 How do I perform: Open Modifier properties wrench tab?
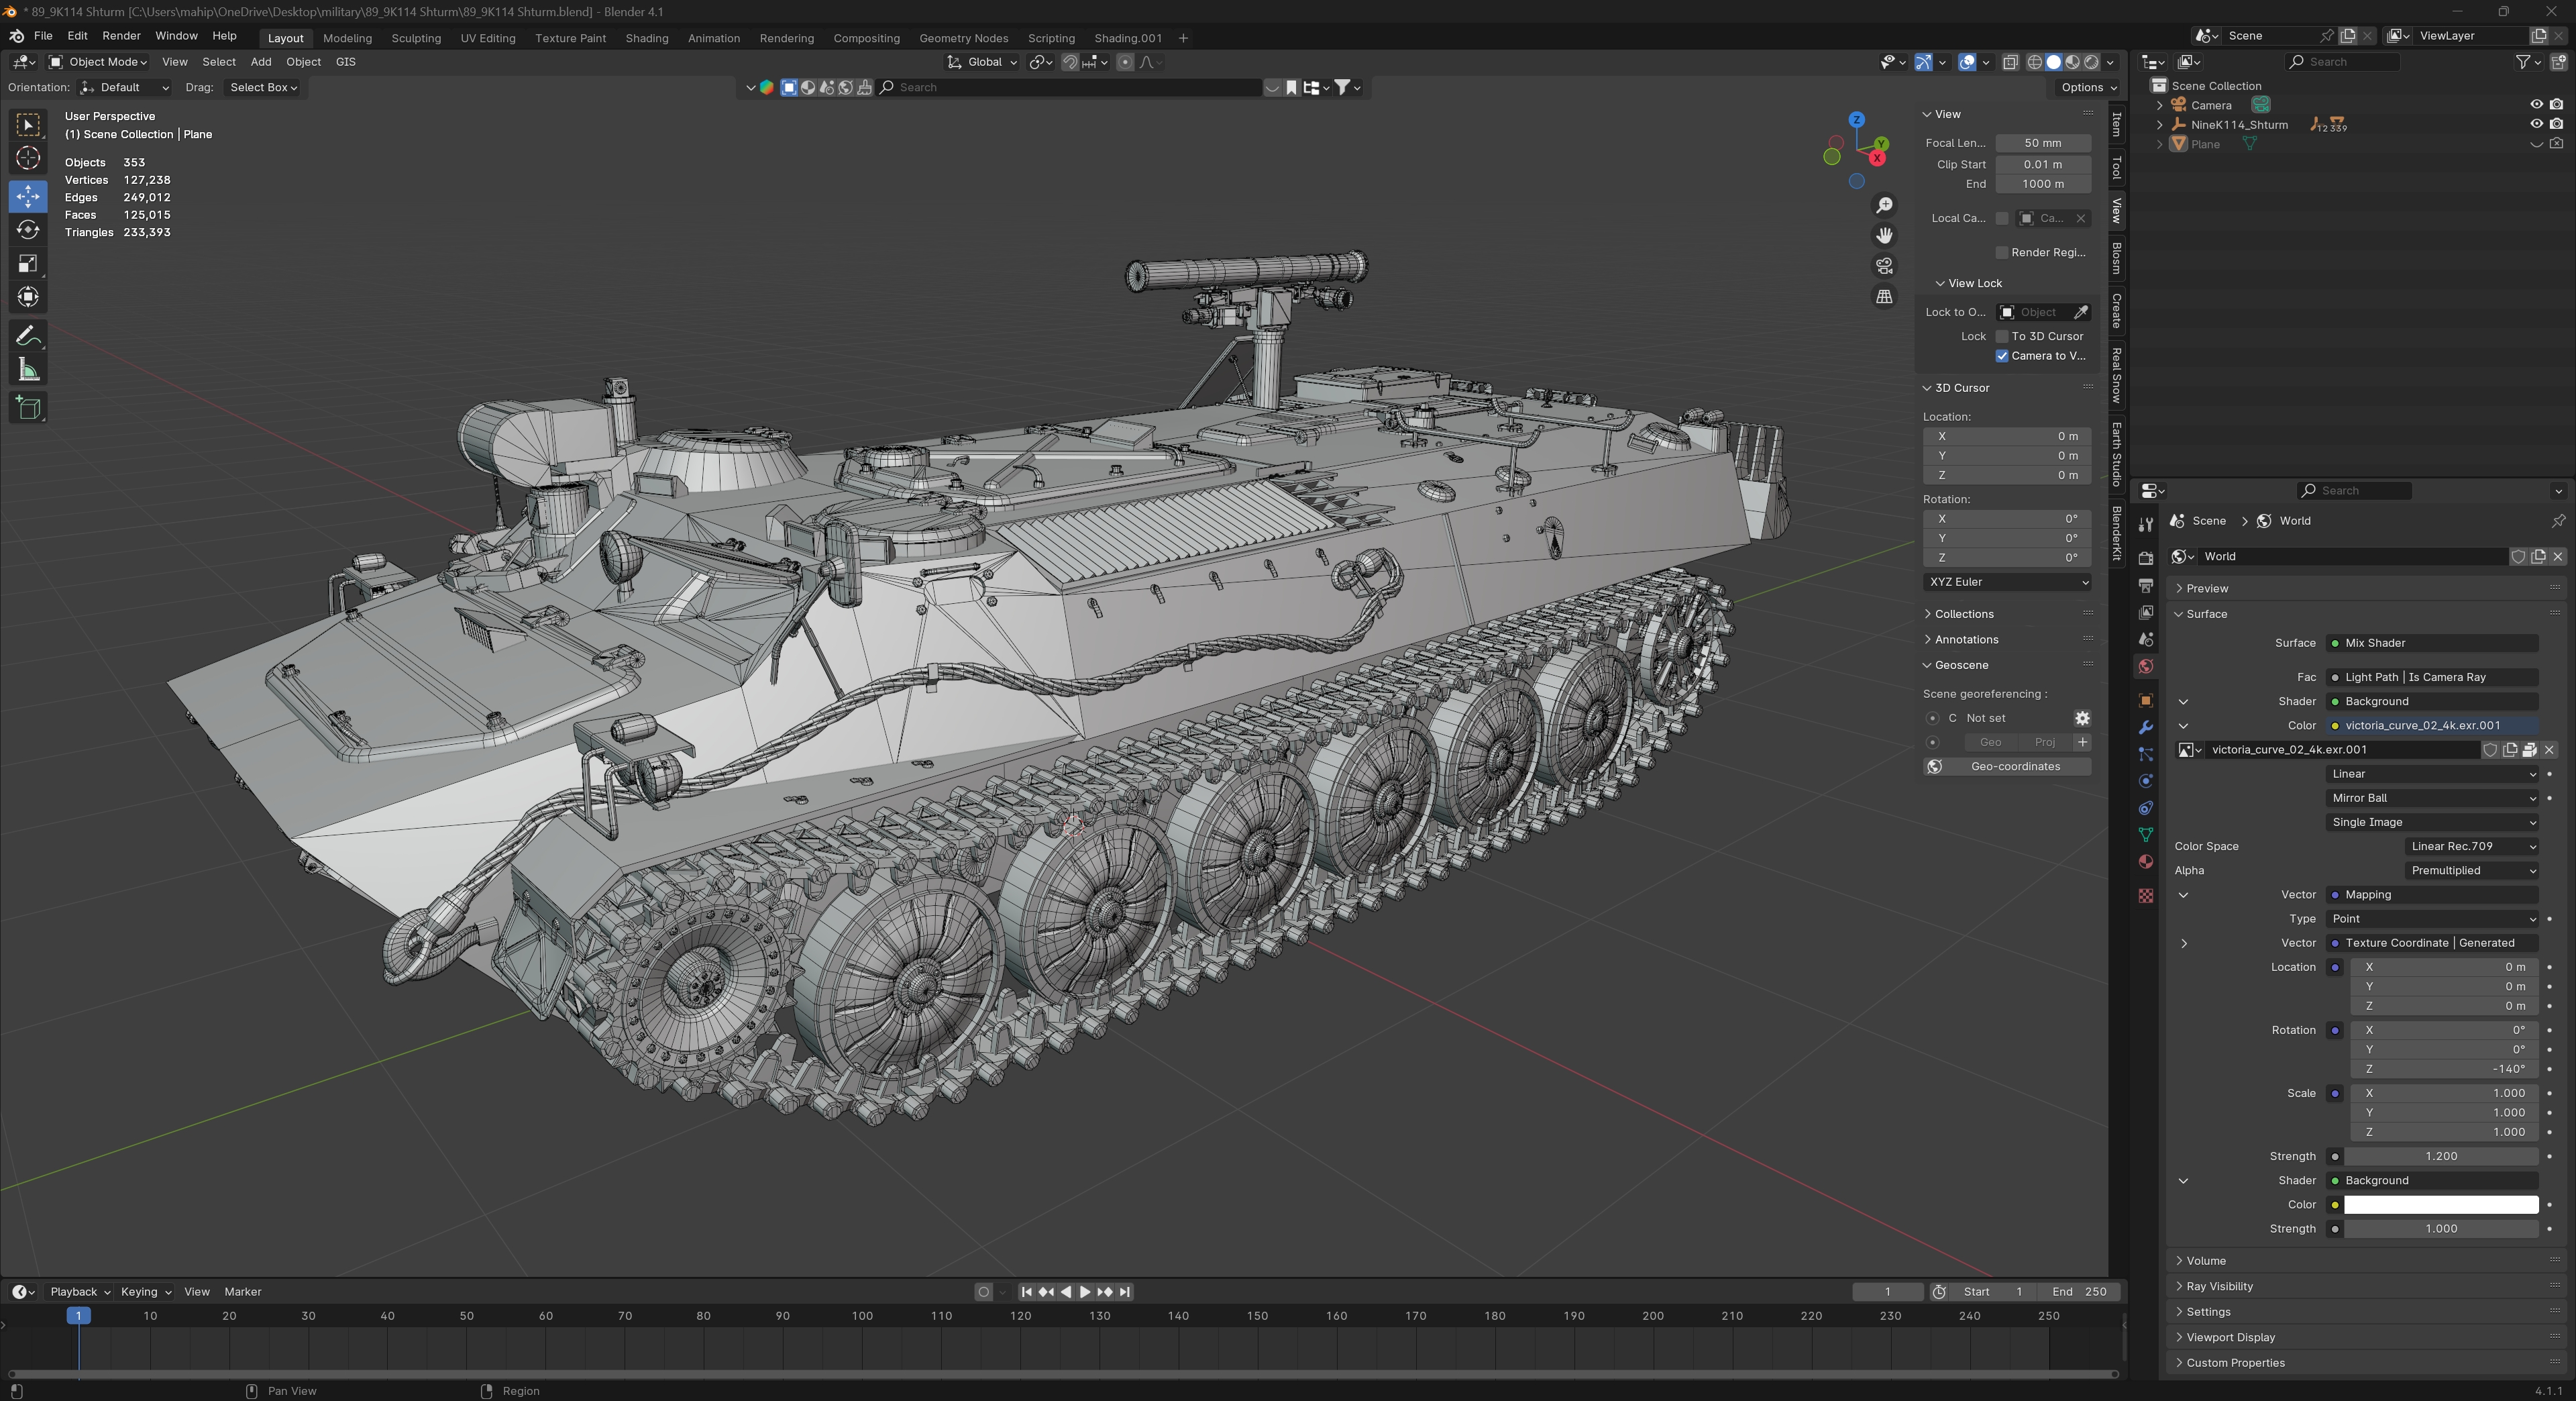pos(2145,727)
